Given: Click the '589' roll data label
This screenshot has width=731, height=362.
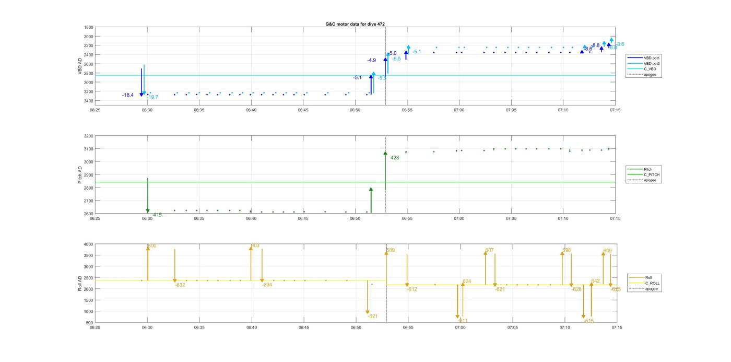Looking at the screenshot, I should [x=391, y=250].
